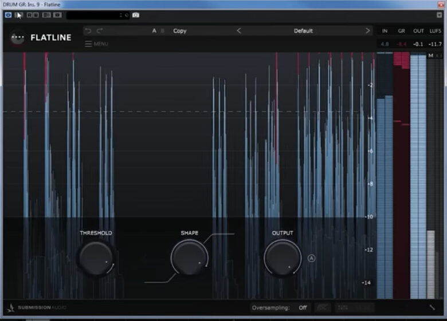Viewport: 447px width, 321px height.
Task: Click the input level meter
Action: [385, 175]
